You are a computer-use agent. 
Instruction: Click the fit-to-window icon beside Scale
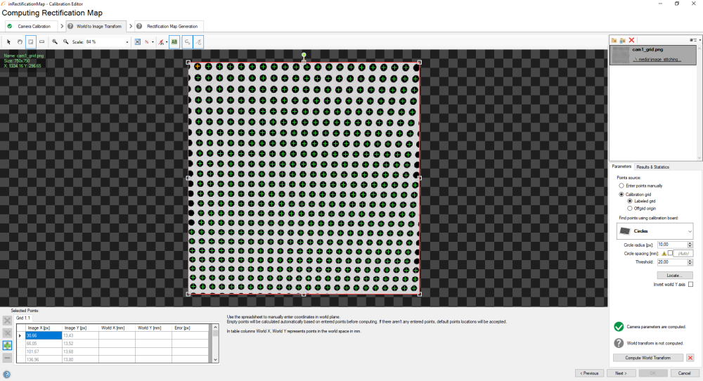137,42
